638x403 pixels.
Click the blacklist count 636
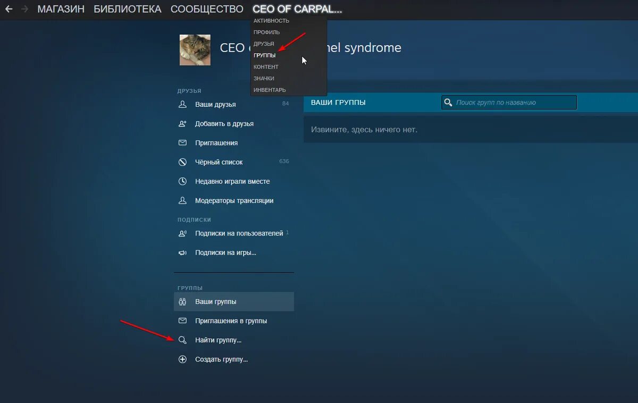click(284, 161)
